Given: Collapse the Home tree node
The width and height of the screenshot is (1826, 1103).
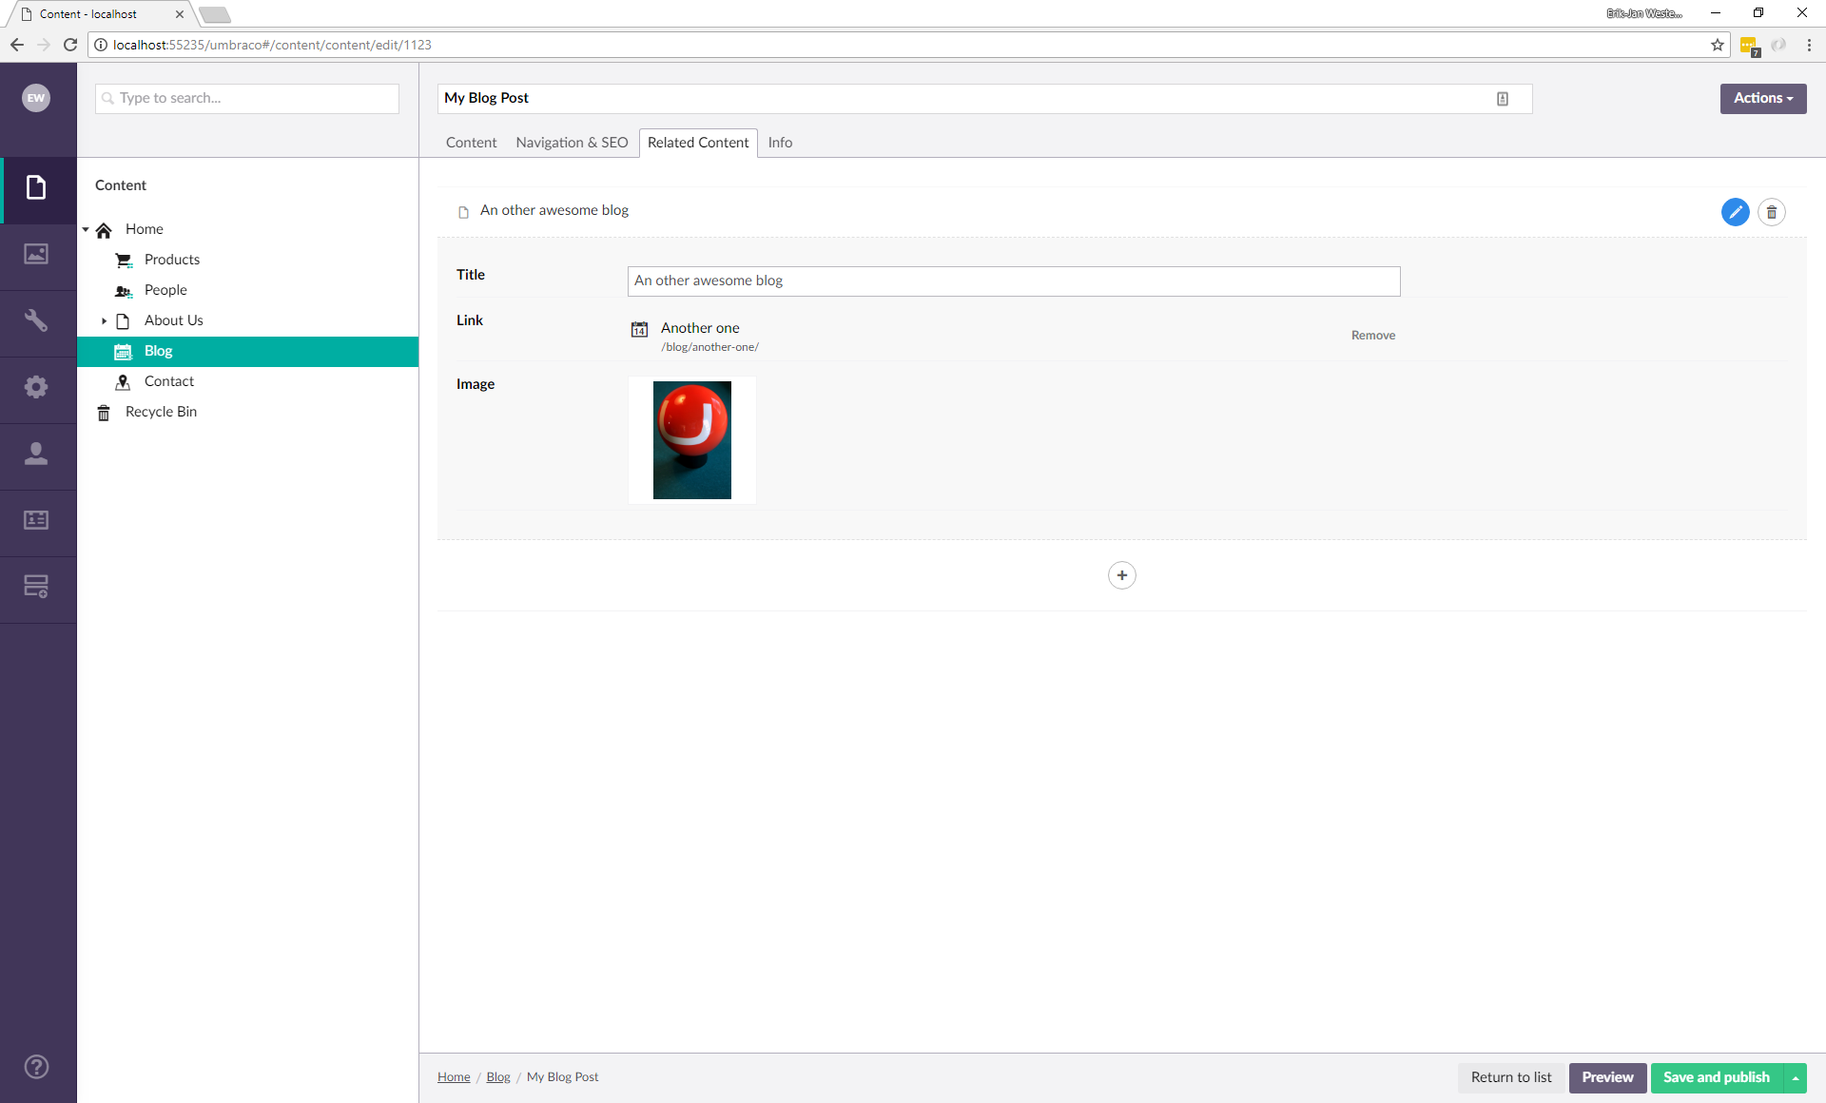Looking at the screenshot, I should pyautogui.click(x=86, y=230).
